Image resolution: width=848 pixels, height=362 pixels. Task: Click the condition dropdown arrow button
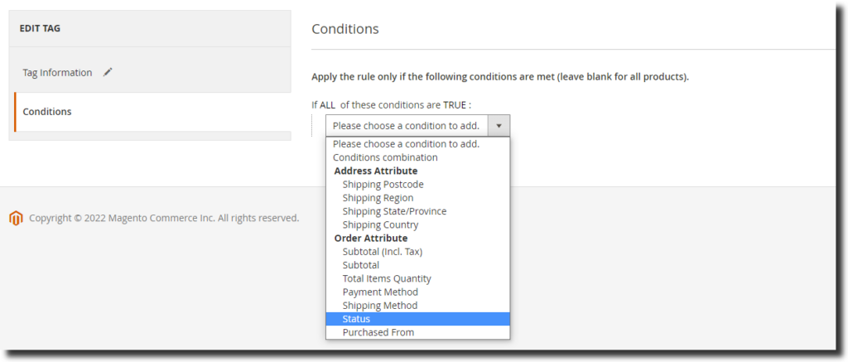(x=499, y=126)
